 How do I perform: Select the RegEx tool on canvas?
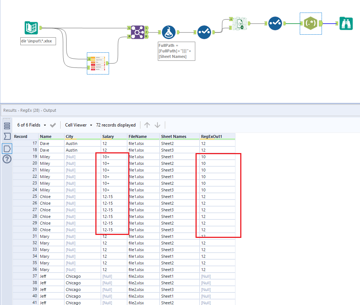coord(310,23)
